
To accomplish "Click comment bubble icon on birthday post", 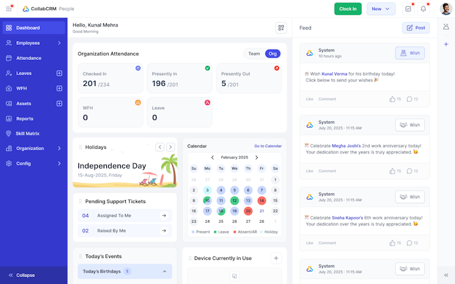I will point(409,99).
